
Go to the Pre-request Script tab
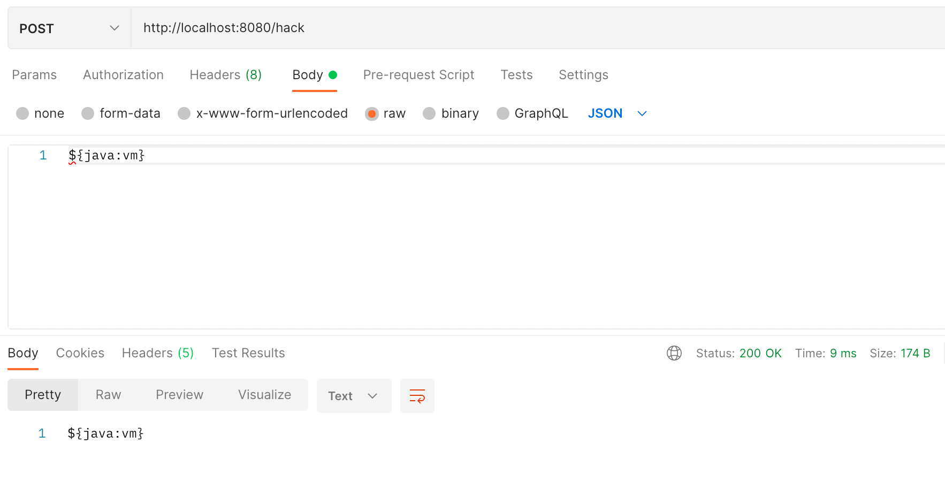click(418, 75)
